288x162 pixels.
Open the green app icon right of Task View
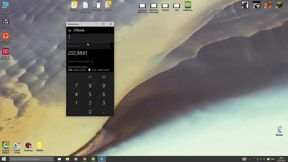(x=67, y=159)
